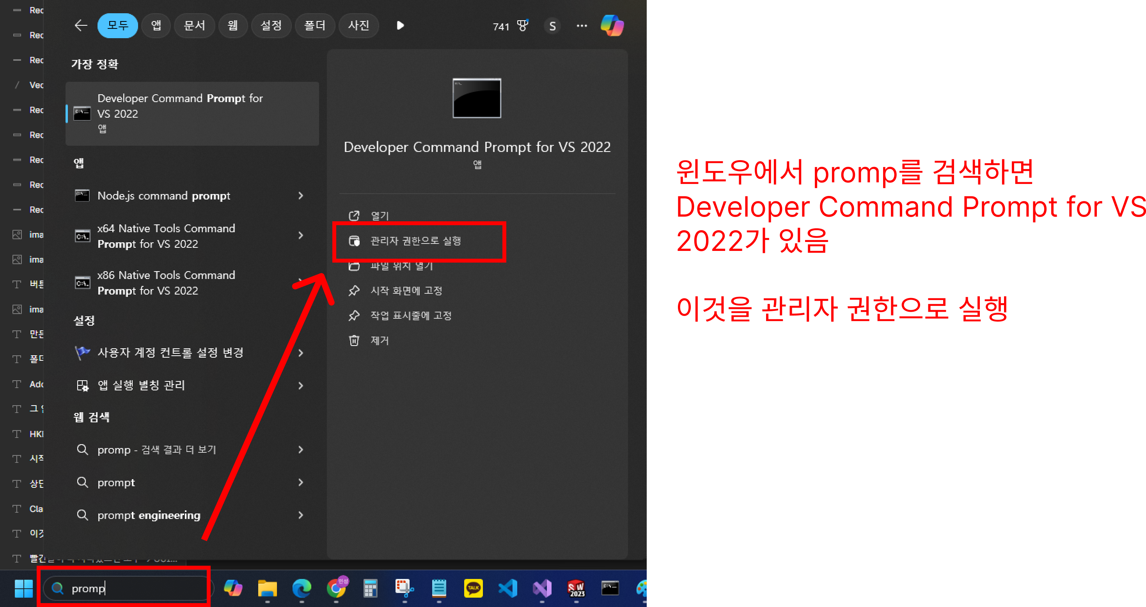Open Visual Studio from the taskbar
This screenshot has height=607, width=1146.
click(x=542, y=588)
